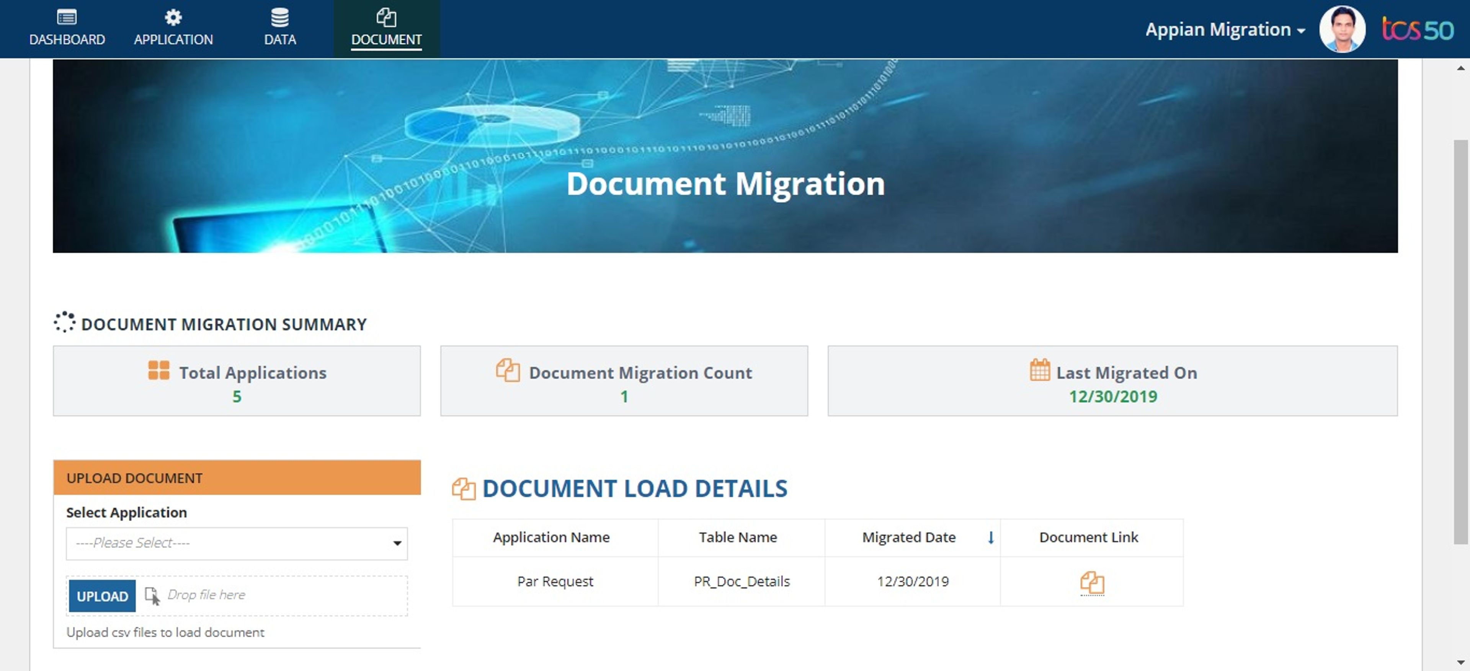1470x671 pixels.
Task: Open the DASHBOARD tab label
Action: pyautogui.click(x=67, y=39)
